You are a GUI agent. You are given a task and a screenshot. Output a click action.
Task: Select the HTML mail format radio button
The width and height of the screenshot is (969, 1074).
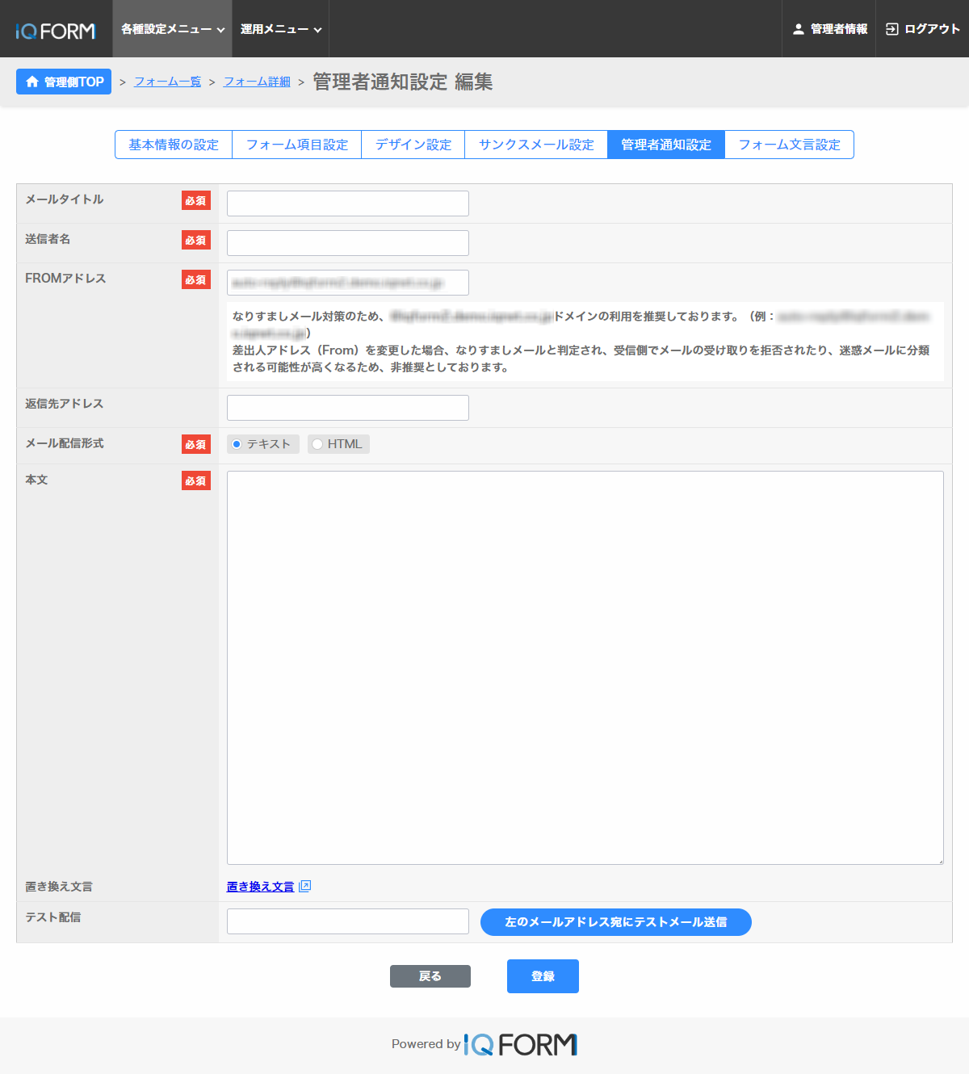pyautogui.click(x=317, y=444)
